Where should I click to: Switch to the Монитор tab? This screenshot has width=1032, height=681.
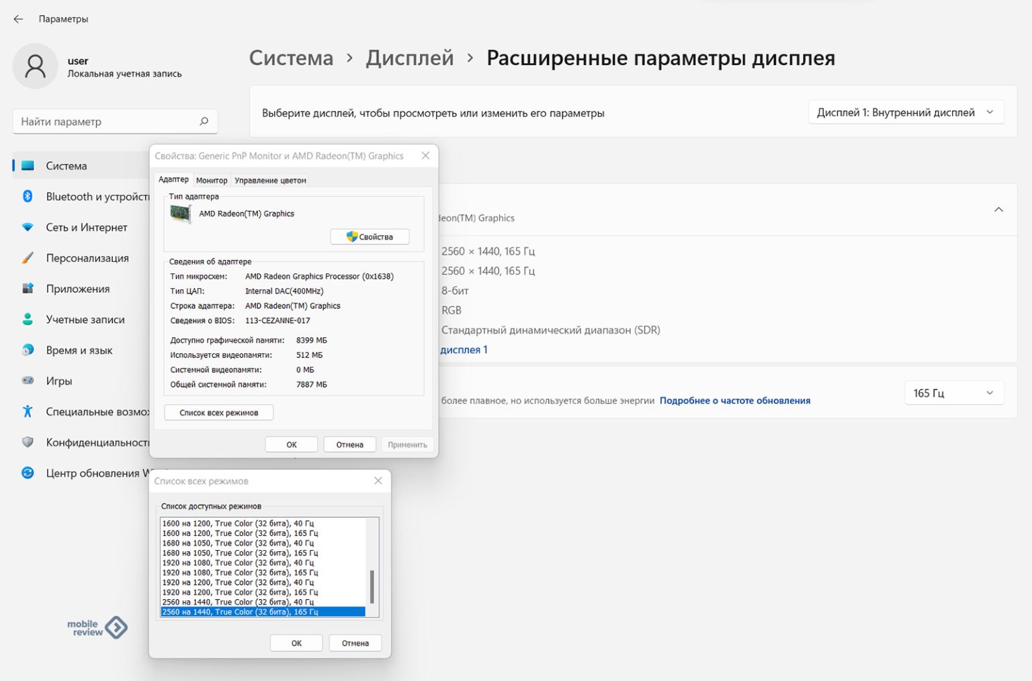212,180
